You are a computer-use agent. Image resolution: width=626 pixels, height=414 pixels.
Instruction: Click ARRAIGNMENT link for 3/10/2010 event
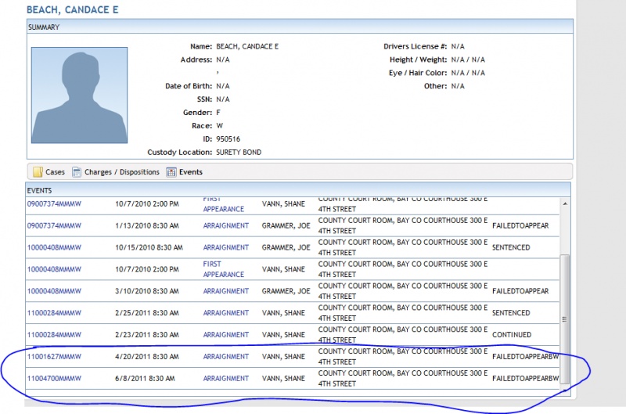(x=225, y=291)
